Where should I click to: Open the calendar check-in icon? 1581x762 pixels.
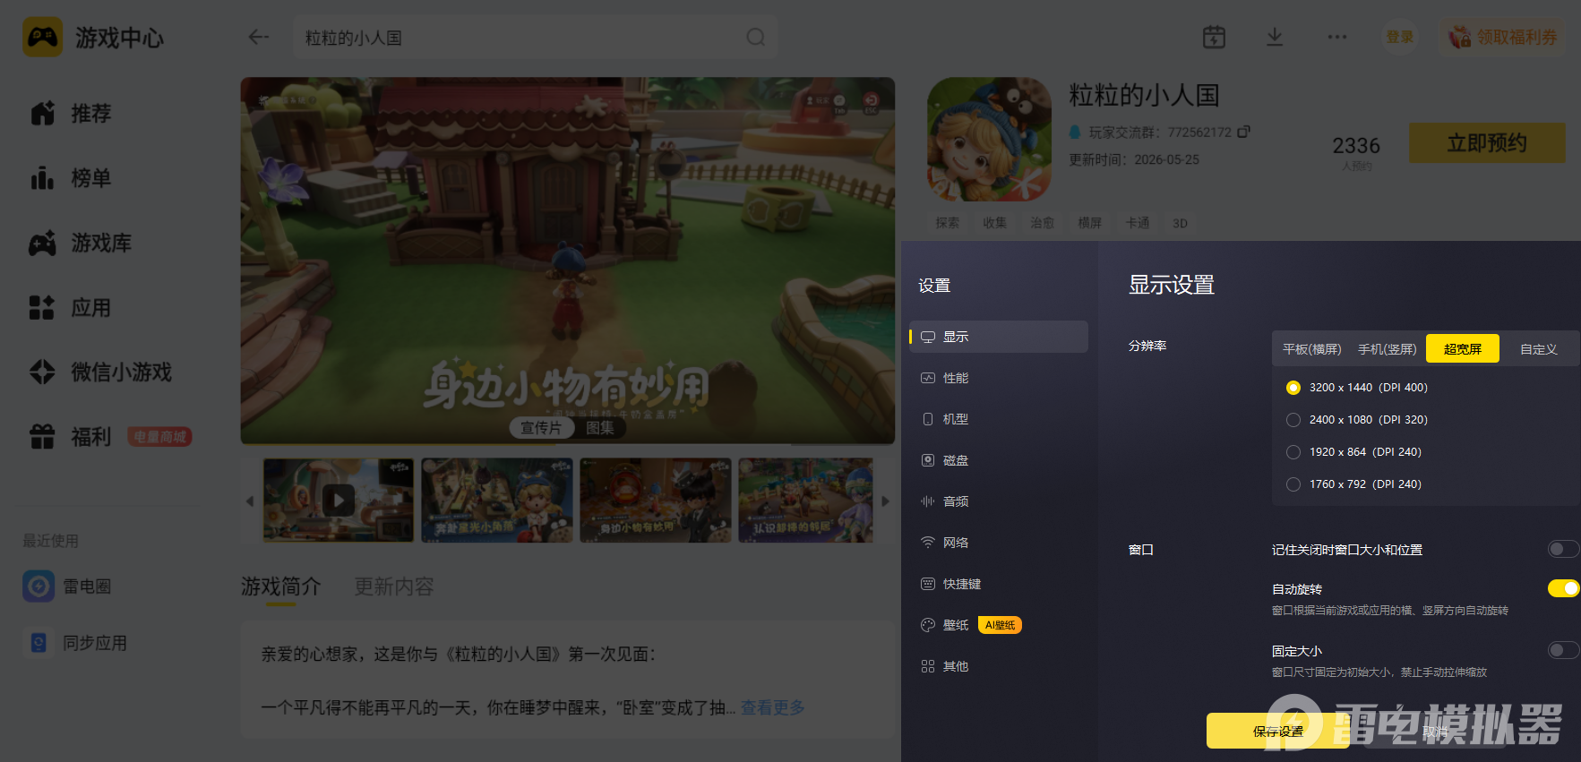[x=1214, y=37]
